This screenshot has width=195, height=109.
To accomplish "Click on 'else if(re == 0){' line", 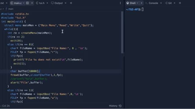I will [20, 45].
